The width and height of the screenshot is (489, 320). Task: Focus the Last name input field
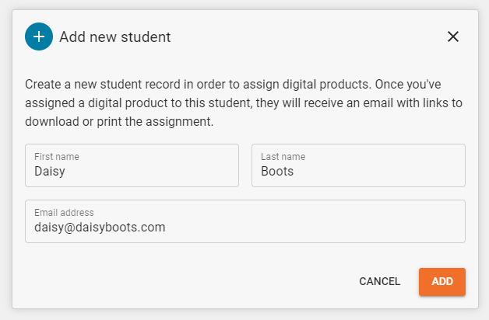coord(358,165)
